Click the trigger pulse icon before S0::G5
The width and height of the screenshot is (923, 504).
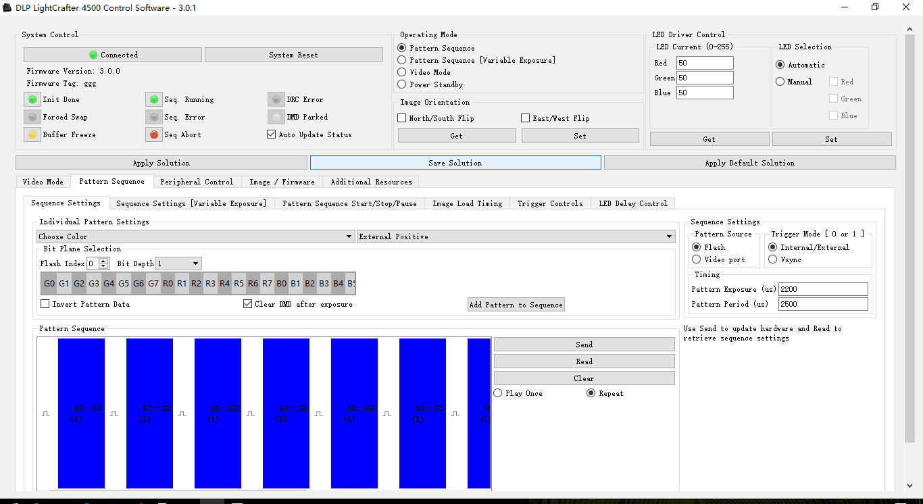coord(387,413)
